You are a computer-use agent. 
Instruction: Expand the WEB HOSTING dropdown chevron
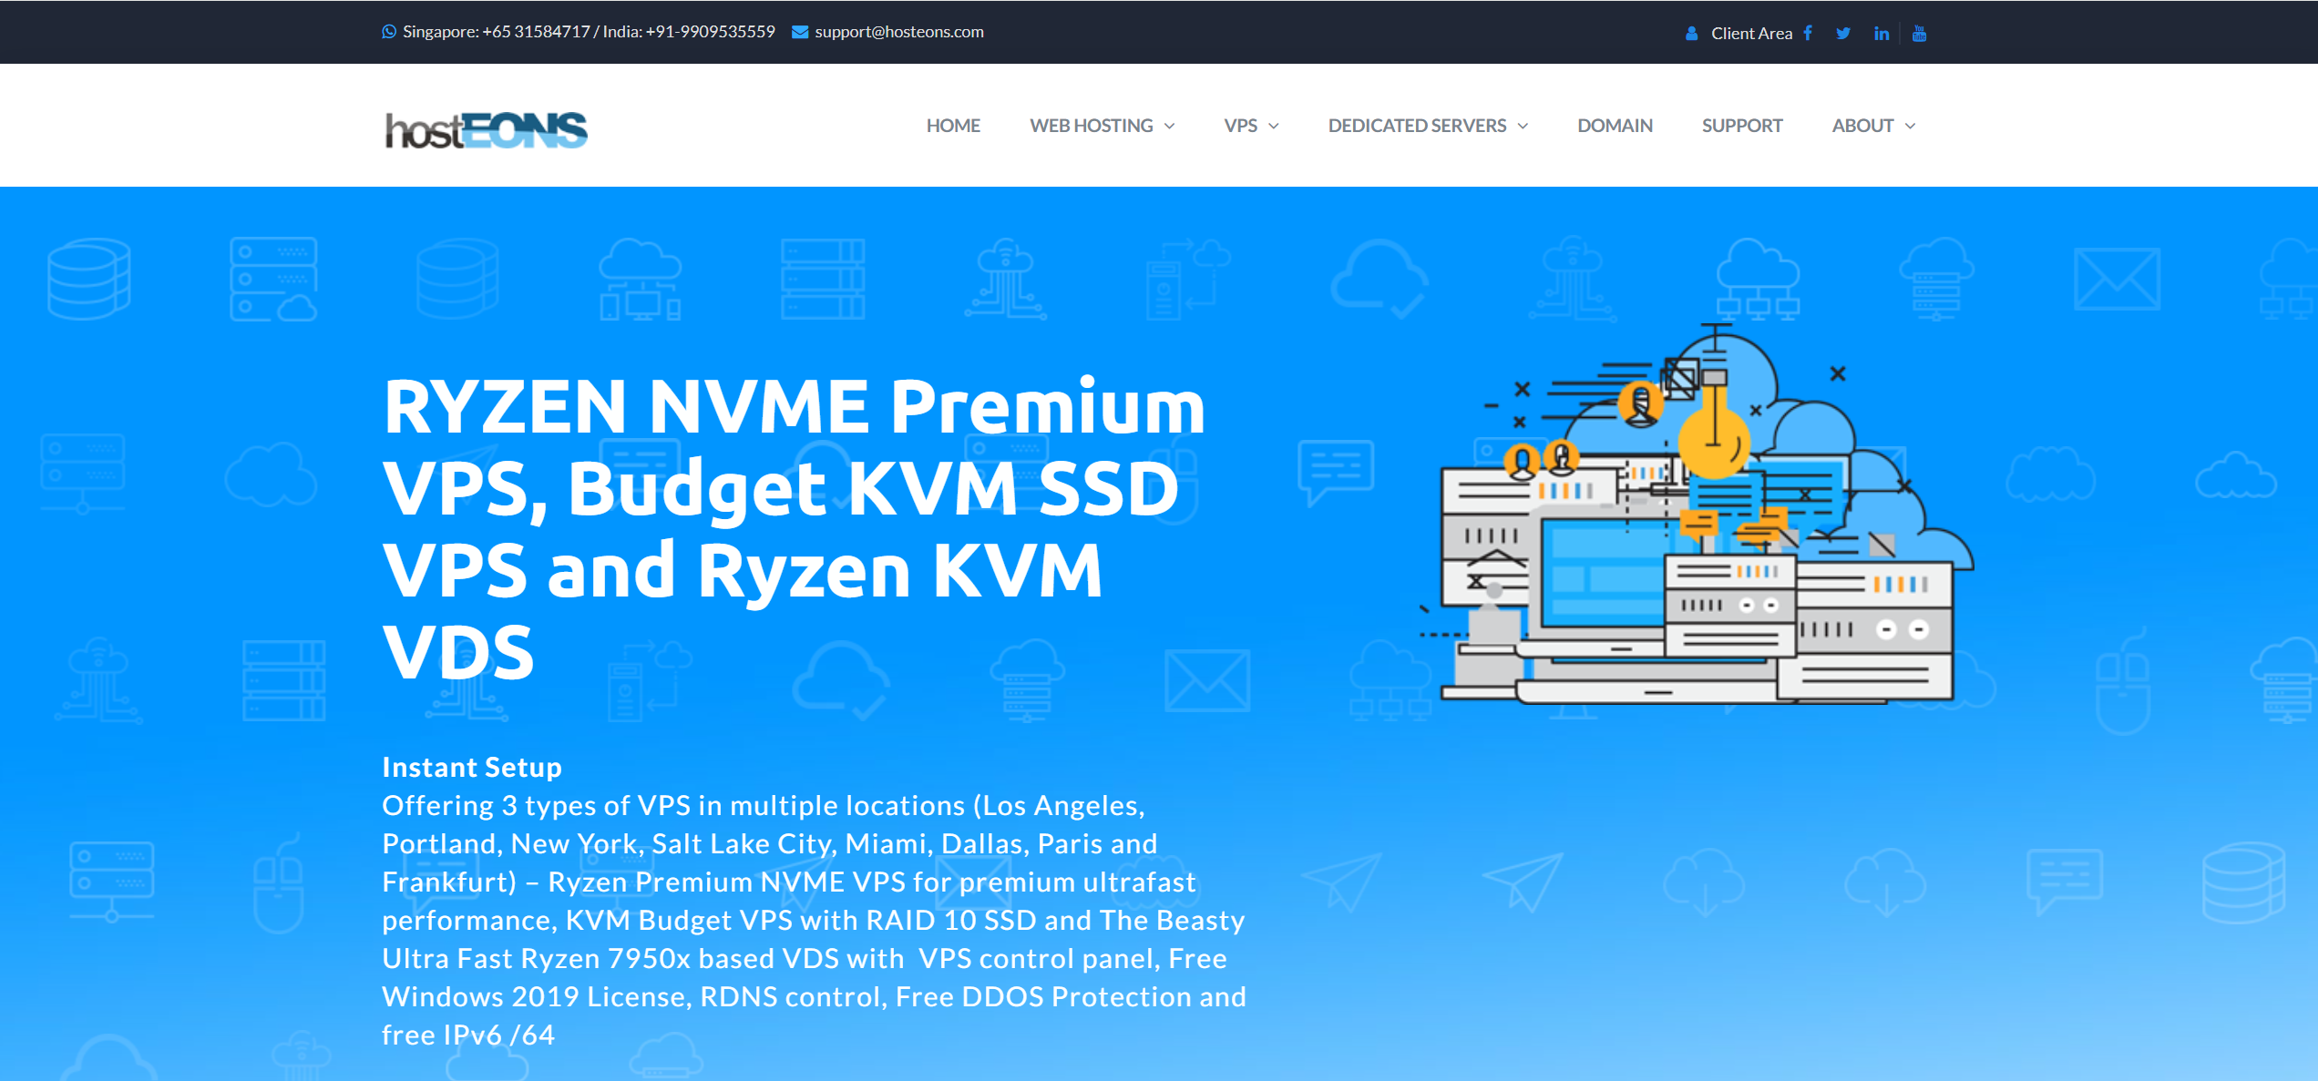tap(1169, 127)
